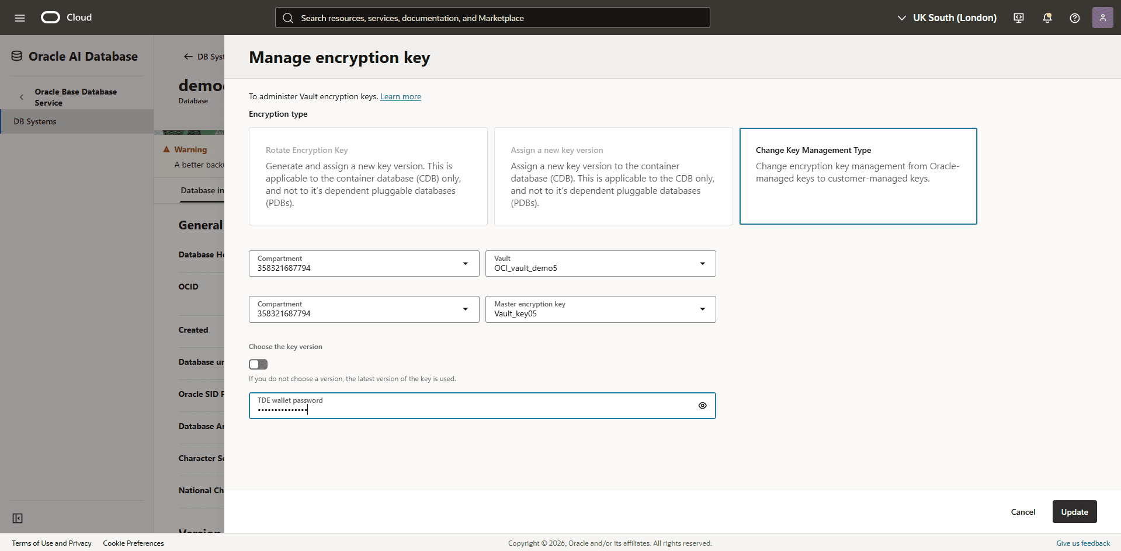Image resolution: width=1121 pixels, height=551 pixels.
Task: Click the Oracle Cloud logo
Action: pyautogui.click(x=66, y=18)
